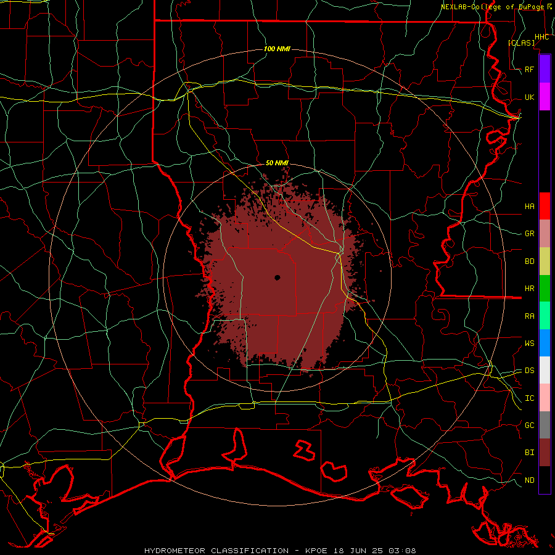Click the RA legend label
This screenshot has width=555, height=555.
[530, 316]
